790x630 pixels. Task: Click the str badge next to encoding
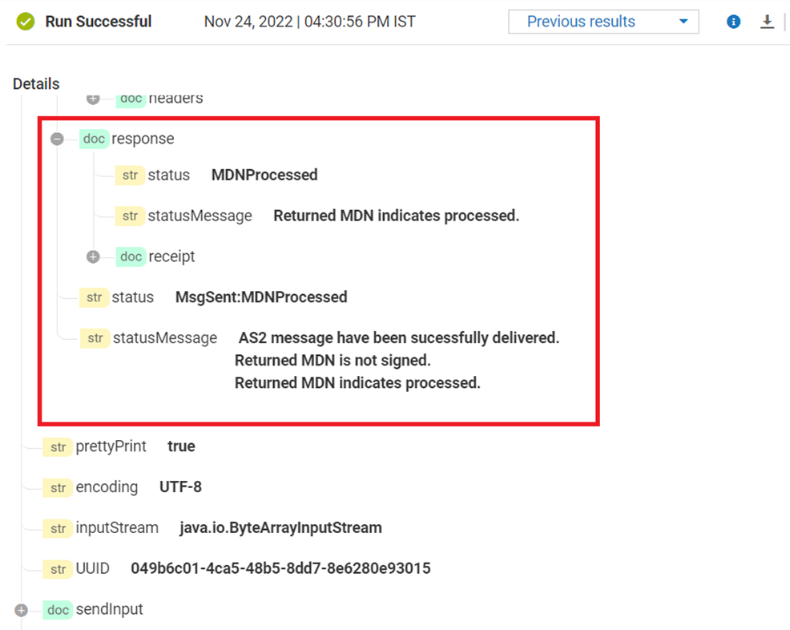(58, 487)
